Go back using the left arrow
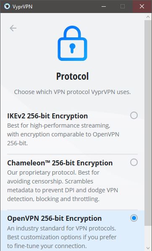The width and height of the screenshot is (152, 251). 13,29
